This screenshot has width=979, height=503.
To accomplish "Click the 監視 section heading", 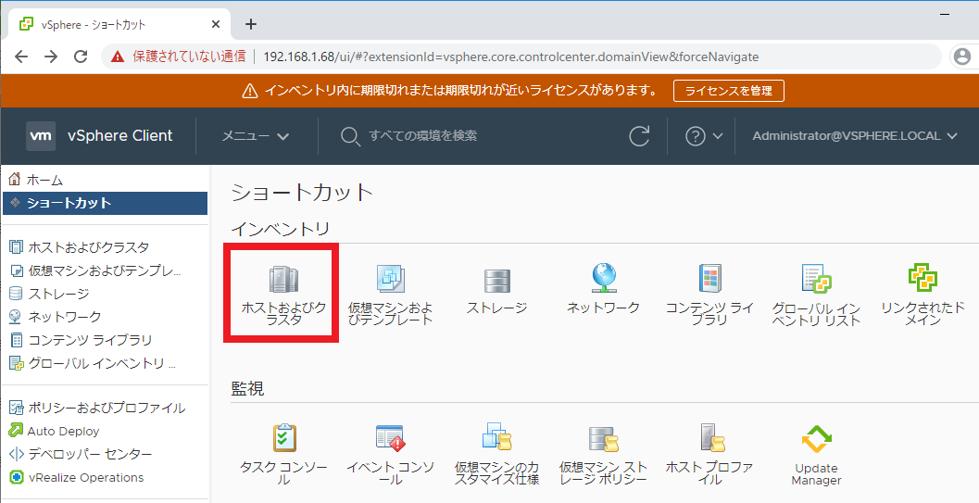I will click(247, 388).
